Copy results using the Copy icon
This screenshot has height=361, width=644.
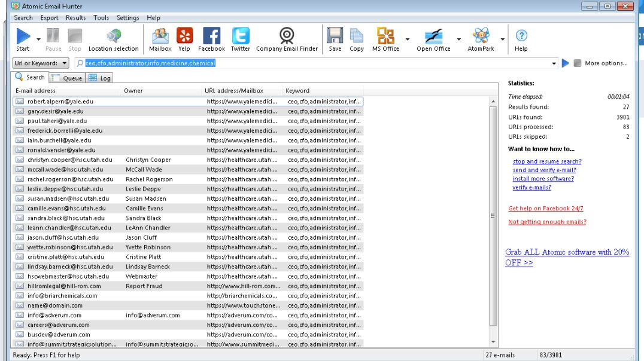coord(357,39)
